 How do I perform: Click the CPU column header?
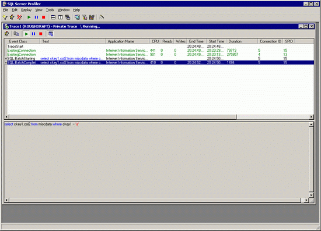(x=155, y=41)
